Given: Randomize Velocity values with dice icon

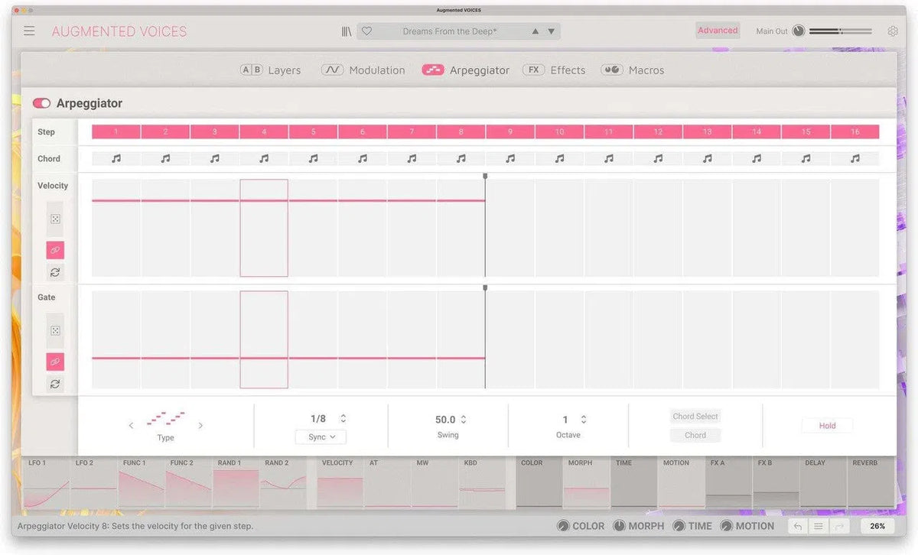Looking at the screenshot, I should [x=55, y=219].
